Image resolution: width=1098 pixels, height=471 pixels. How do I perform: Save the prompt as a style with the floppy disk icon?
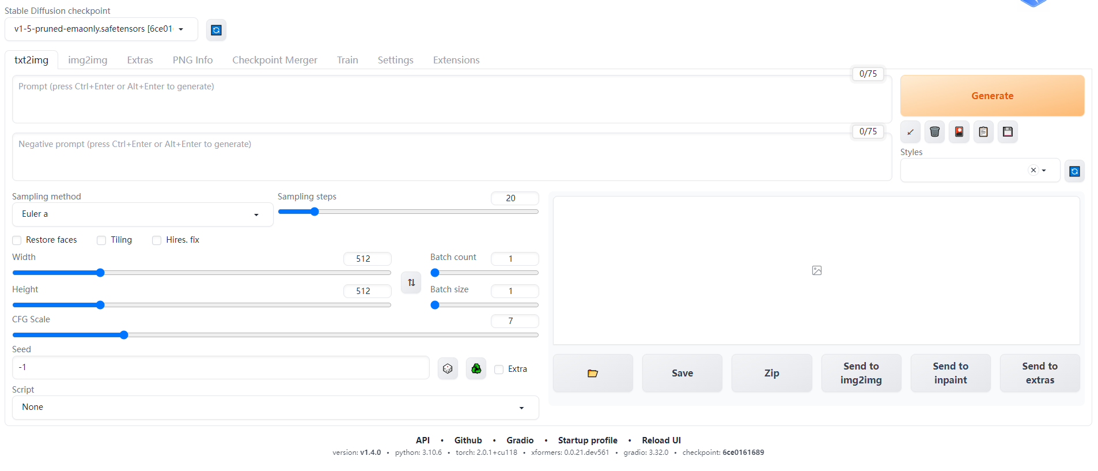click(1008, 132)
